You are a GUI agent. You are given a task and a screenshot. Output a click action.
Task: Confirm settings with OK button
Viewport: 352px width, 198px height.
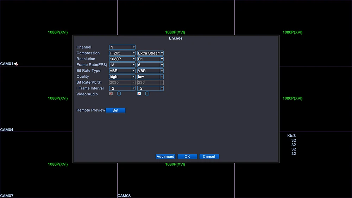click(x=187, y=157)
